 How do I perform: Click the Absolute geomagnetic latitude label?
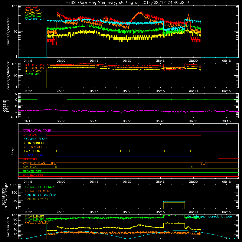[209, 216]
